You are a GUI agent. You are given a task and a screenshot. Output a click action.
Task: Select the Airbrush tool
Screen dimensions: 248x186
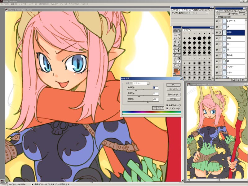point(175,42)
